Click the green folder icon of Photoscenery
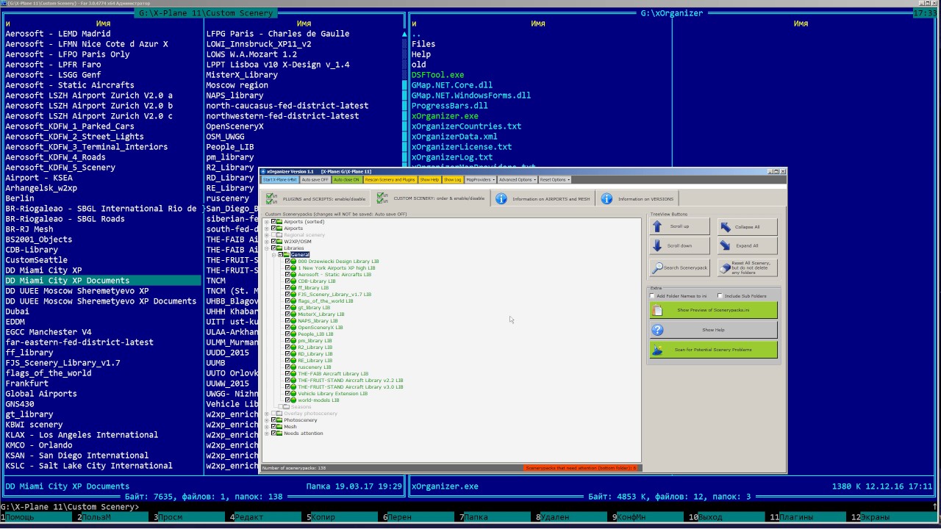This screenshot has width=941, height=529. click(x=279, y=420)
